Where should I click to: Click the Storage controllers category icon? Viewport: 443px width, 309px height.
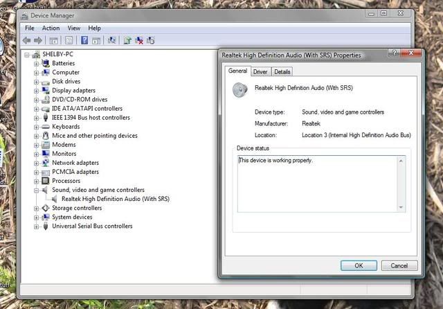[x=46, y=208]
